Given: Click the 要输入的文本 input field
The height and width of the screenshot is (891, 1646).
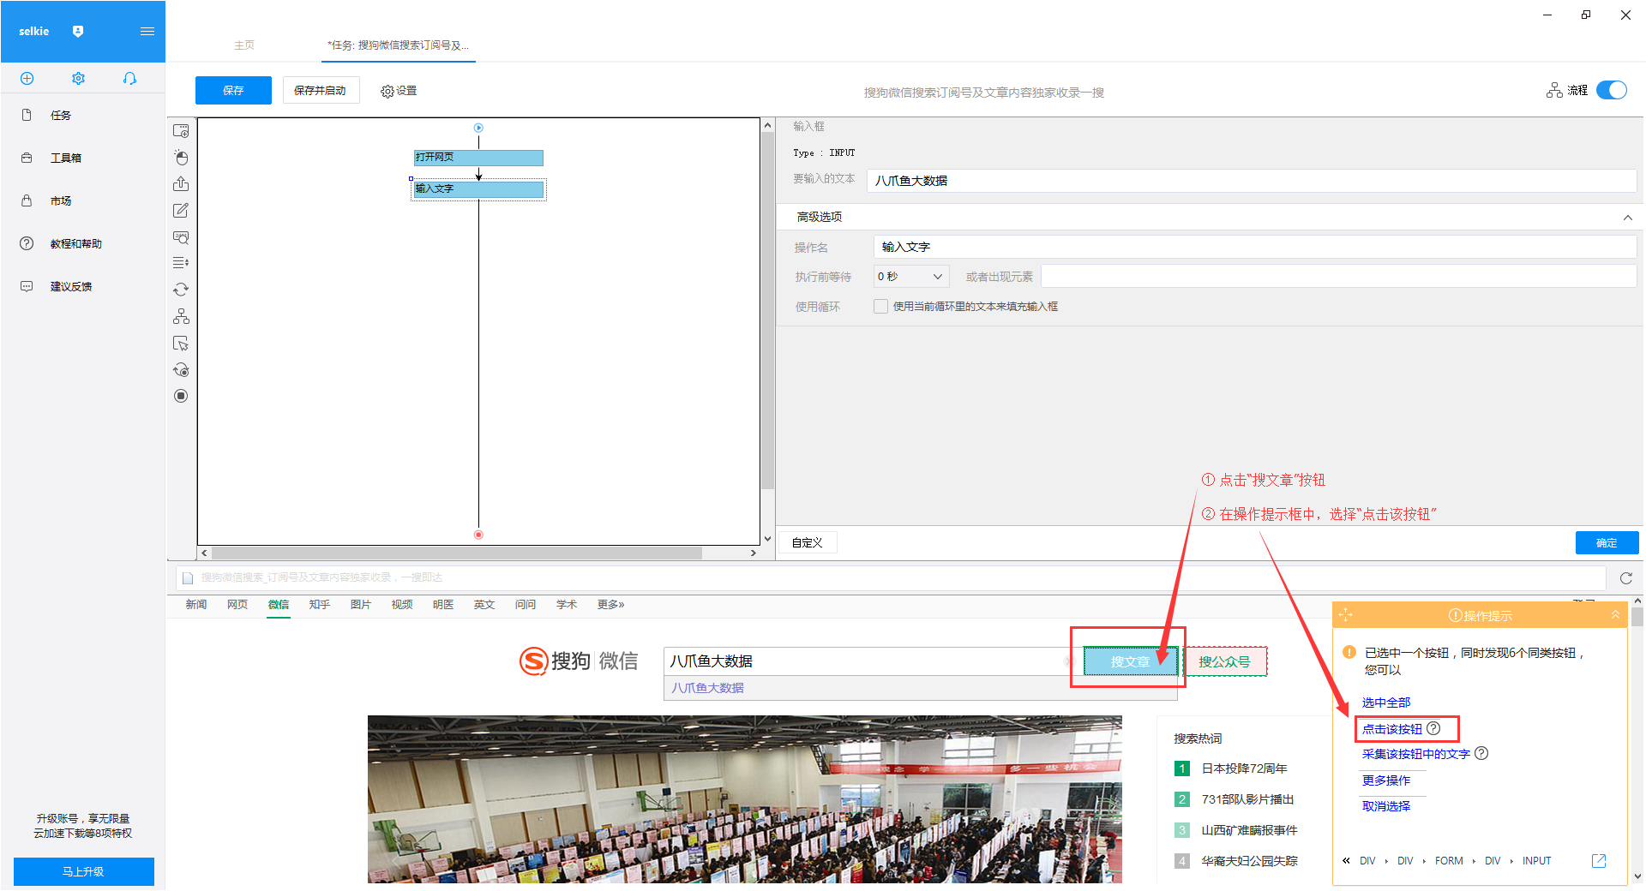Looking at the screenshot, I should 1252,181.
